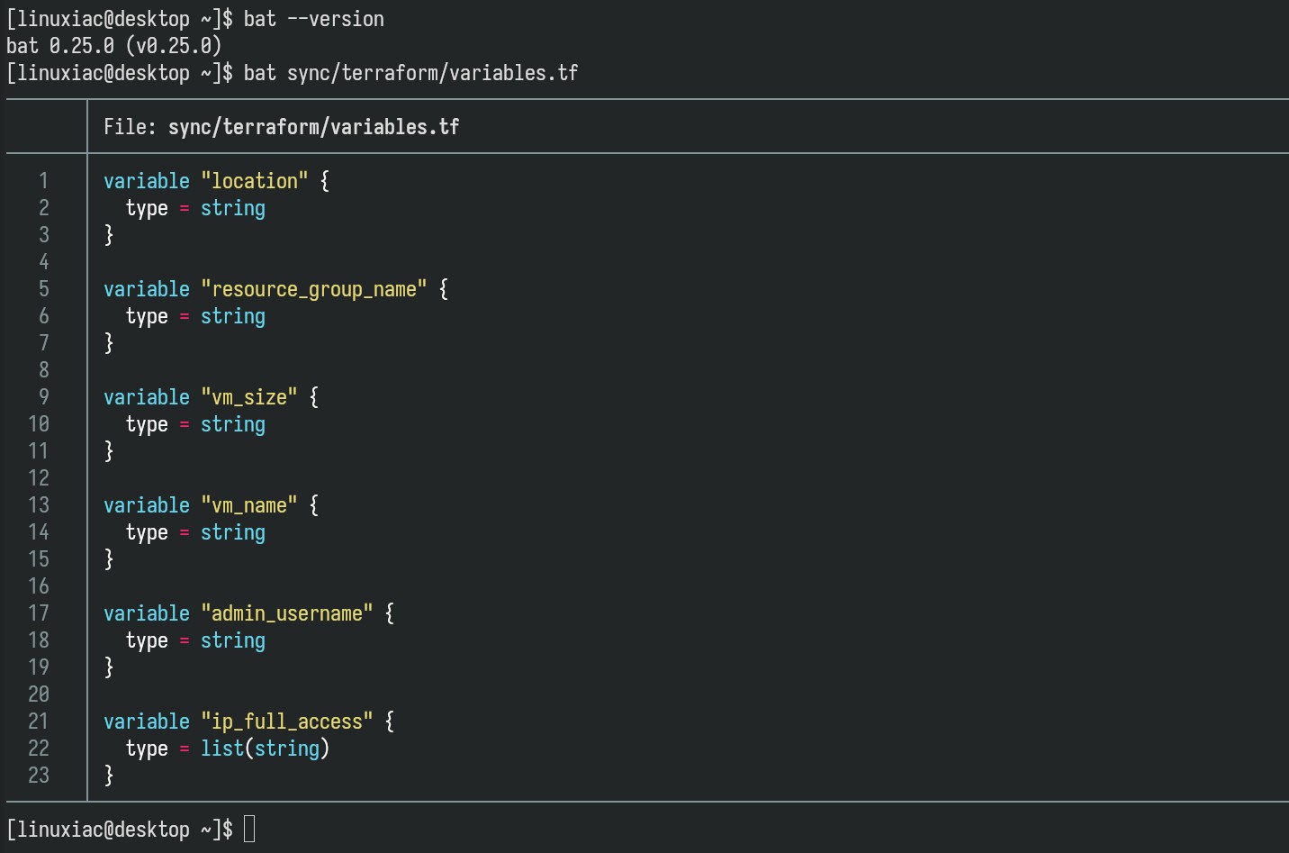The image size is (1289, 853).
Task: Click 'type = string' on line 10
Action: point(195,424)
